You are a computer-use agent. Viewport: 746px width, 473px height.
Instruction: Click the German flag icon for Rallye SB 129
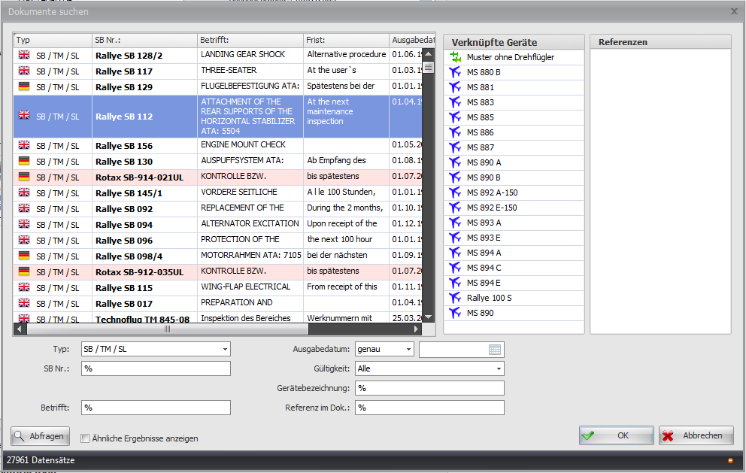(x=24, y=86)
